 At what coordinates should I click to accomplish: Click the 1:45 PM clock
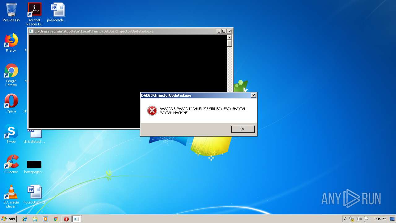point(380,219)
